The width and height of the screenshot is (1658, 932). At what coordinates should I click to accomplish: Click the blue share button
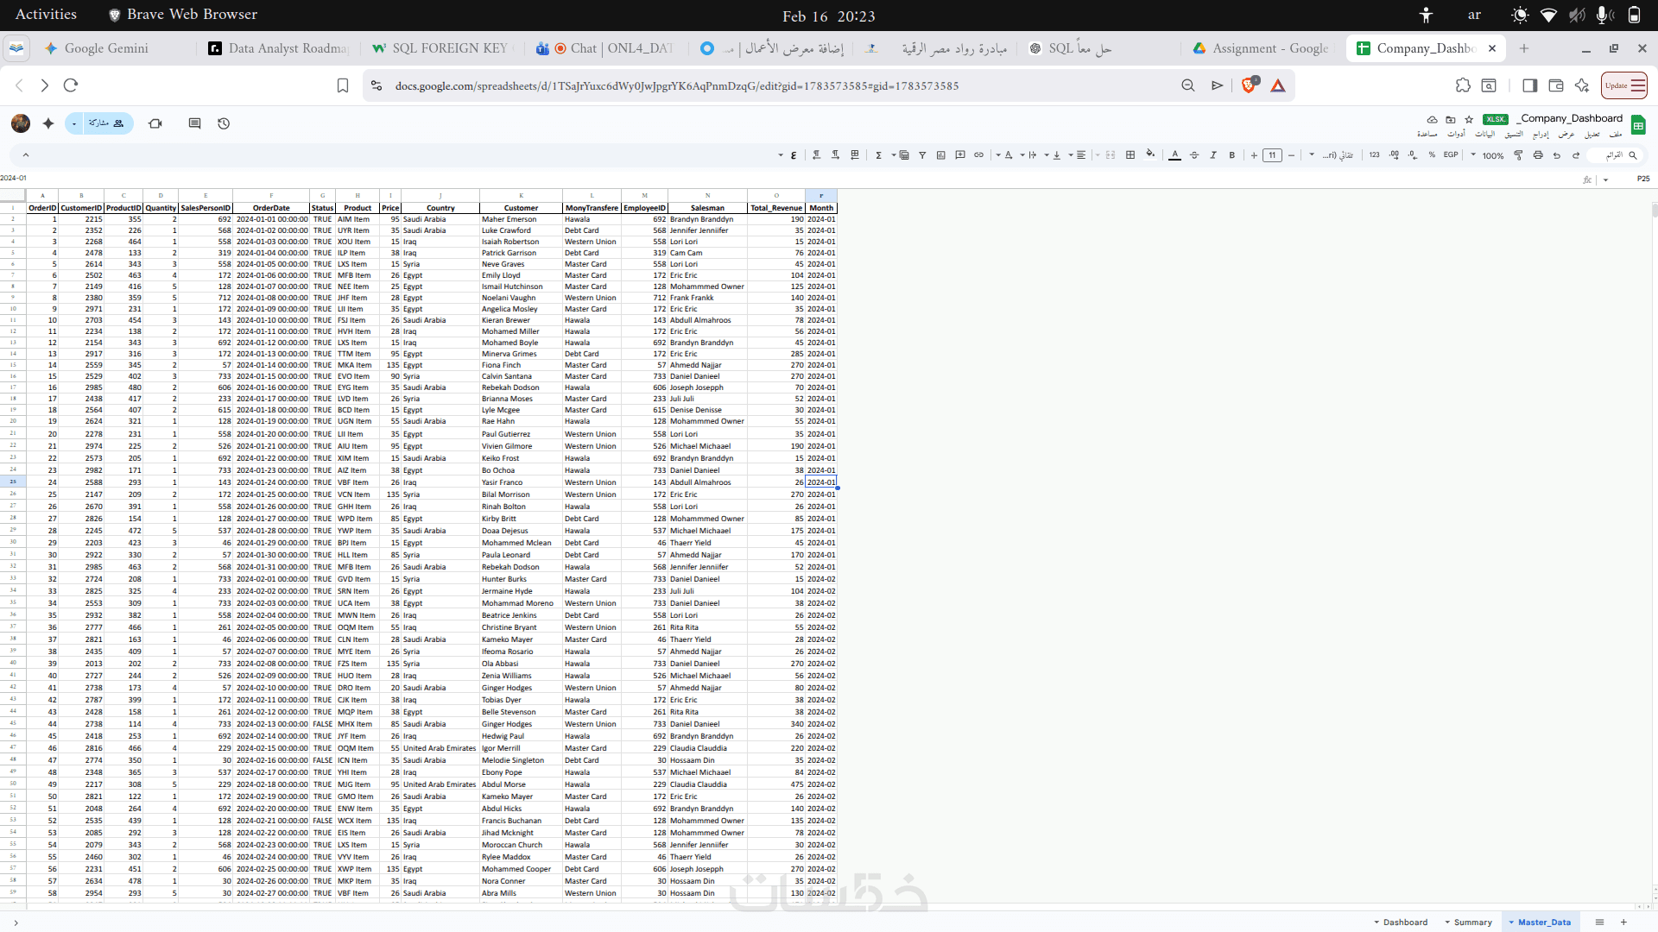click(104, 123)
